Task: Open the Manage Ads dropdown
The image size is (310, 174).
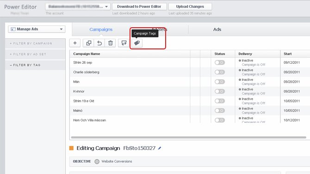Action: click(37, 29)
